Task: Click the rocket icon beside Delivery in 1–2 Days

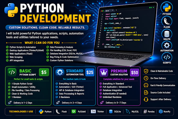Action: click(x=10, y=103)
